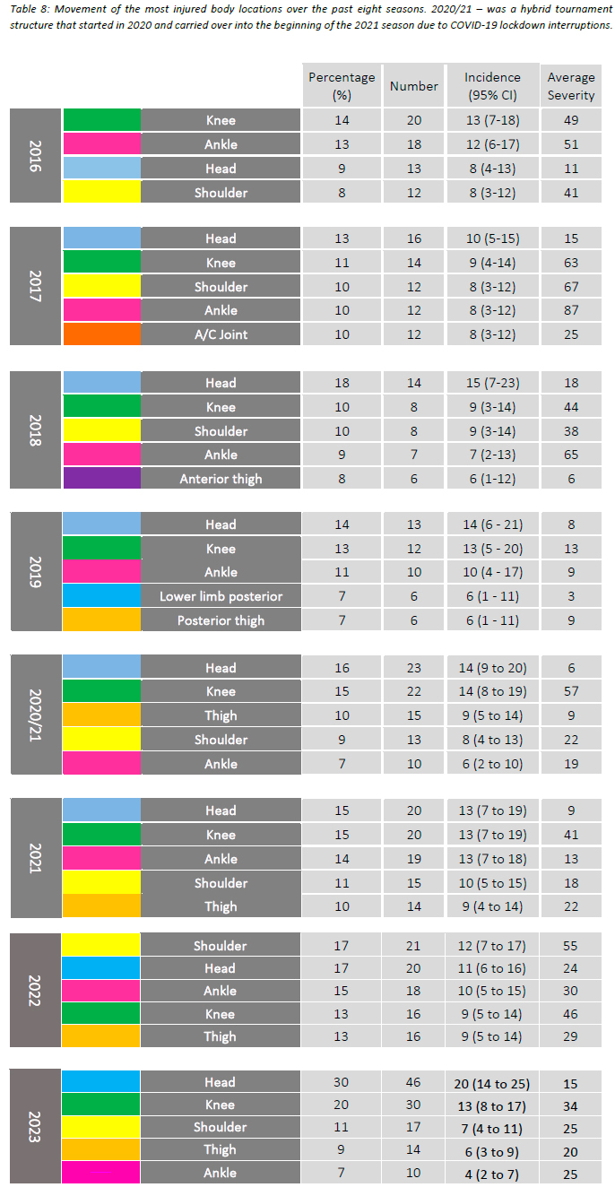Click the Lower limb posterior color swatch
Screen dimensions: 615x1196
[x=101, y=596]
